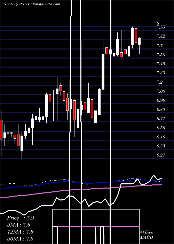Click the solid blue moving average line

(81, 183)
